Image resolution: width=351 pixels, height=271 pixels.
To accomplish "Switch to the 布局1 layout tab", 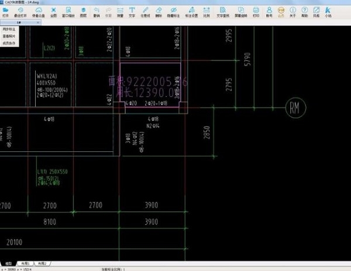I will (26, 263).
